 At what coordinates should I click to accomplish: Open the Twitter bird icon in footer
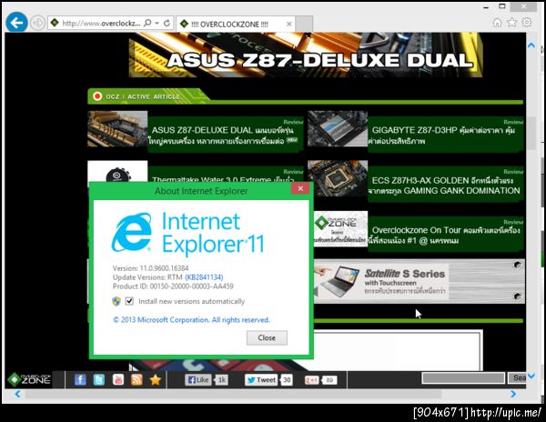[99, 379]
